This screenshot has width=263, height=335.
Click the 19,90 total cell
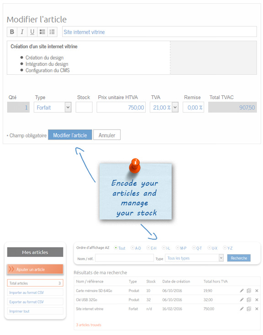click(x=208, y=291)
